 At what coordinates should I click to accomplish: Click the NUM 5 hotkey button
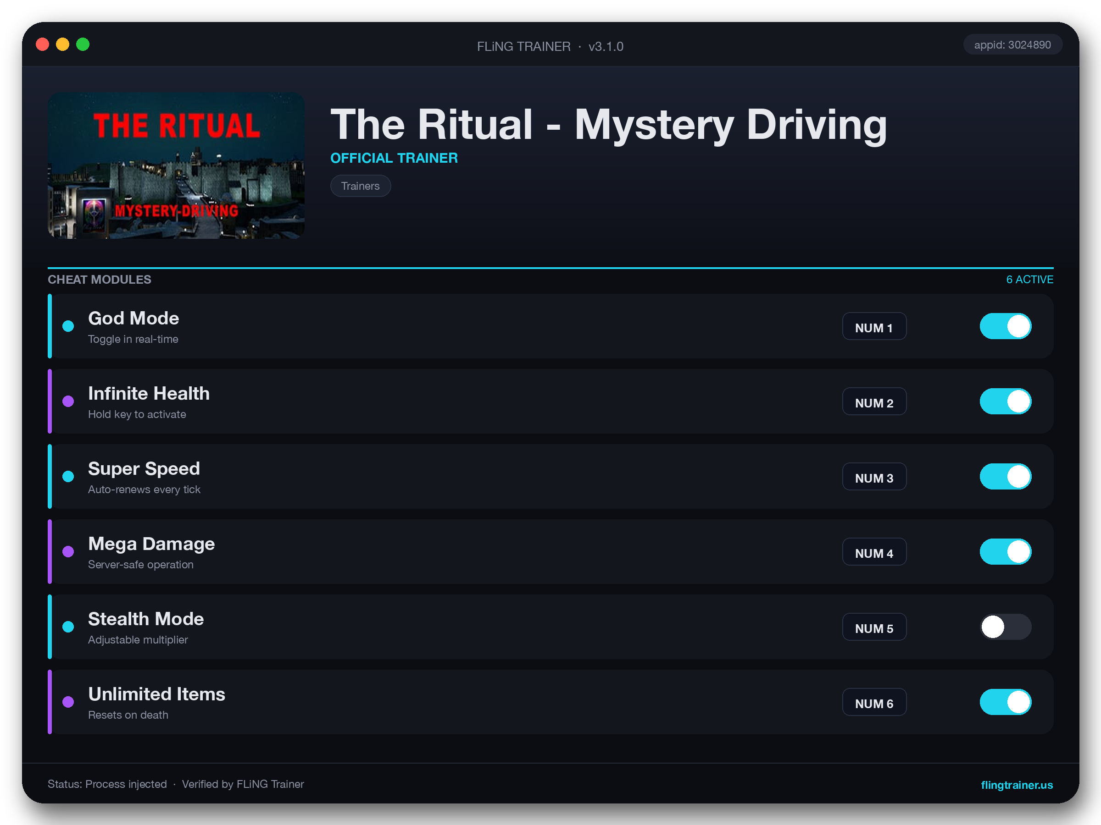pos(874,627)
